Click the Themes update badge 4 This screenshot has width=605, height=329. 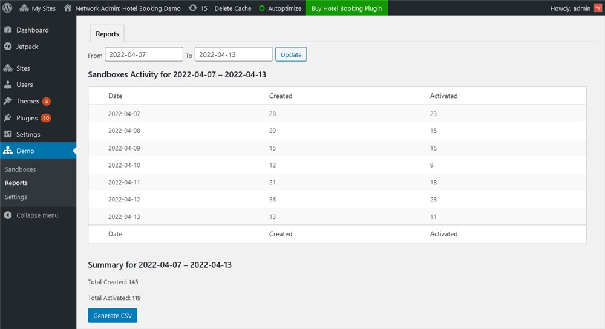click(x=47, y=102)
